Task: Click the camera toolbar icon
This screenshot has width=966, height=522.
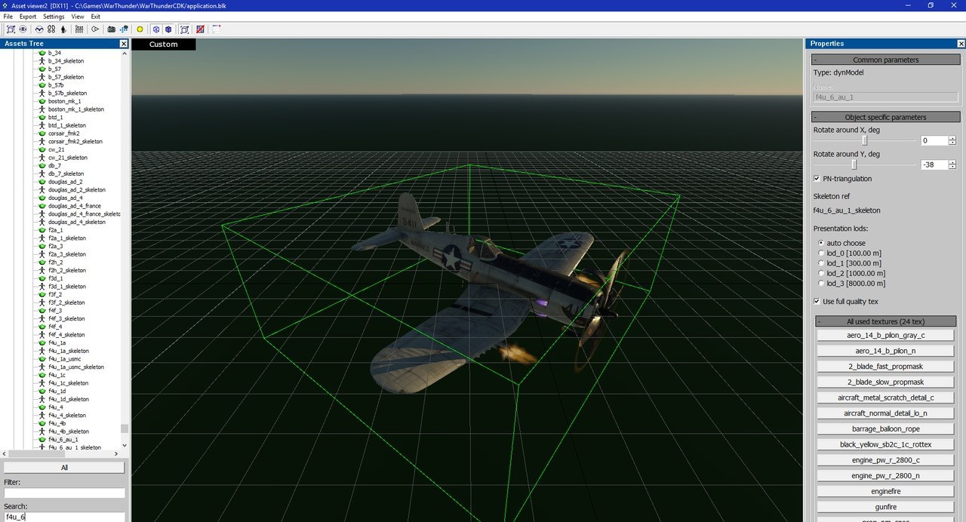Action: point(112,29)
